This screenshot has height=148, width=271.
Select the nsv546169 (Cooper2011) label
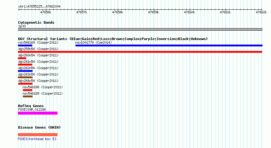click(38, 42)
